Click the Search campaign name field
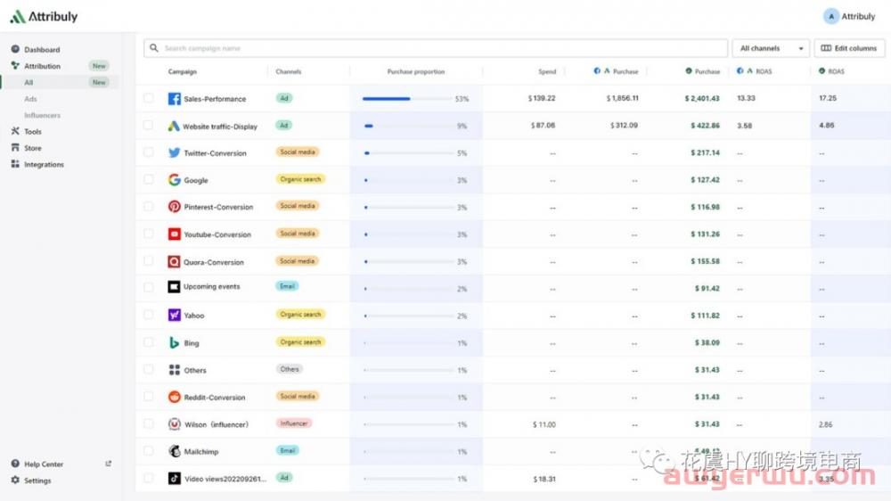 point(436,48)
